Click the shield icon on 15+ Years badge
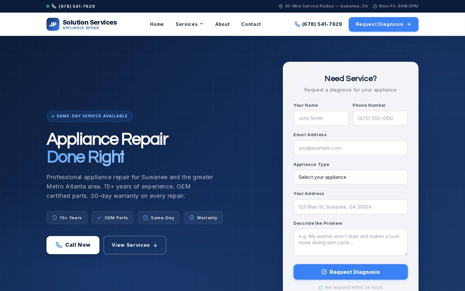 (x=55, y=218)
